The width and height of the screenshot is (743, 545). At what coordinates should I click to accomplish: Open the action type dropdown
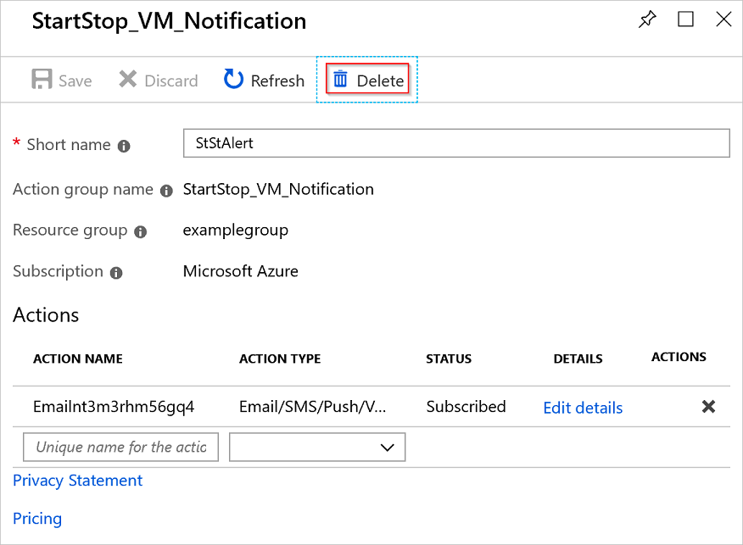click(317, 447)
